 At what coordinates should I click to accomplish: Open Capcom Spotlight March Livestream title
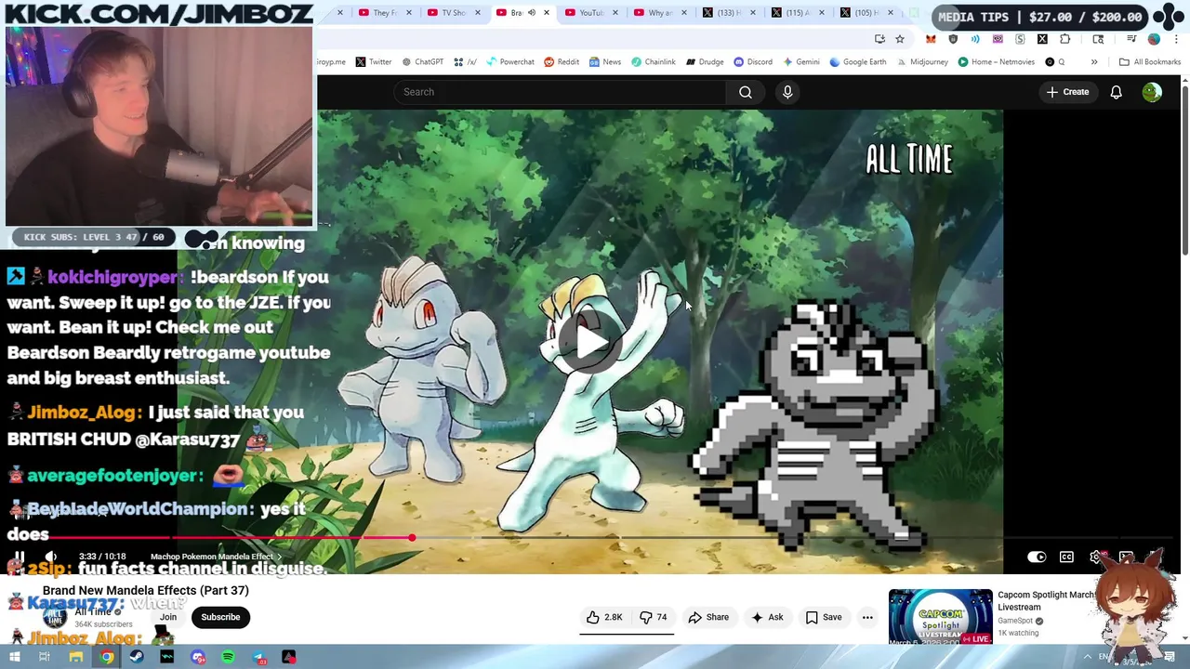[x=1046, y=600]
